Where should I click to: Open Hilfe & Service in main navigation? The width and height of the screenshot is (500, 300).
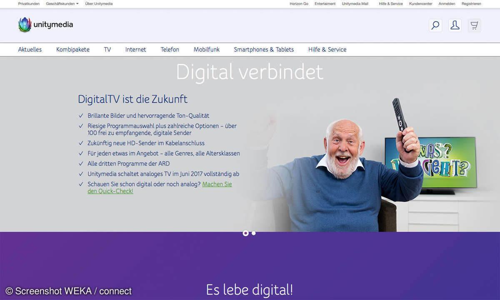point(327,49)
